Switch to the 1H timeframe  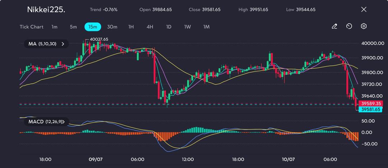tap(131, 27)
